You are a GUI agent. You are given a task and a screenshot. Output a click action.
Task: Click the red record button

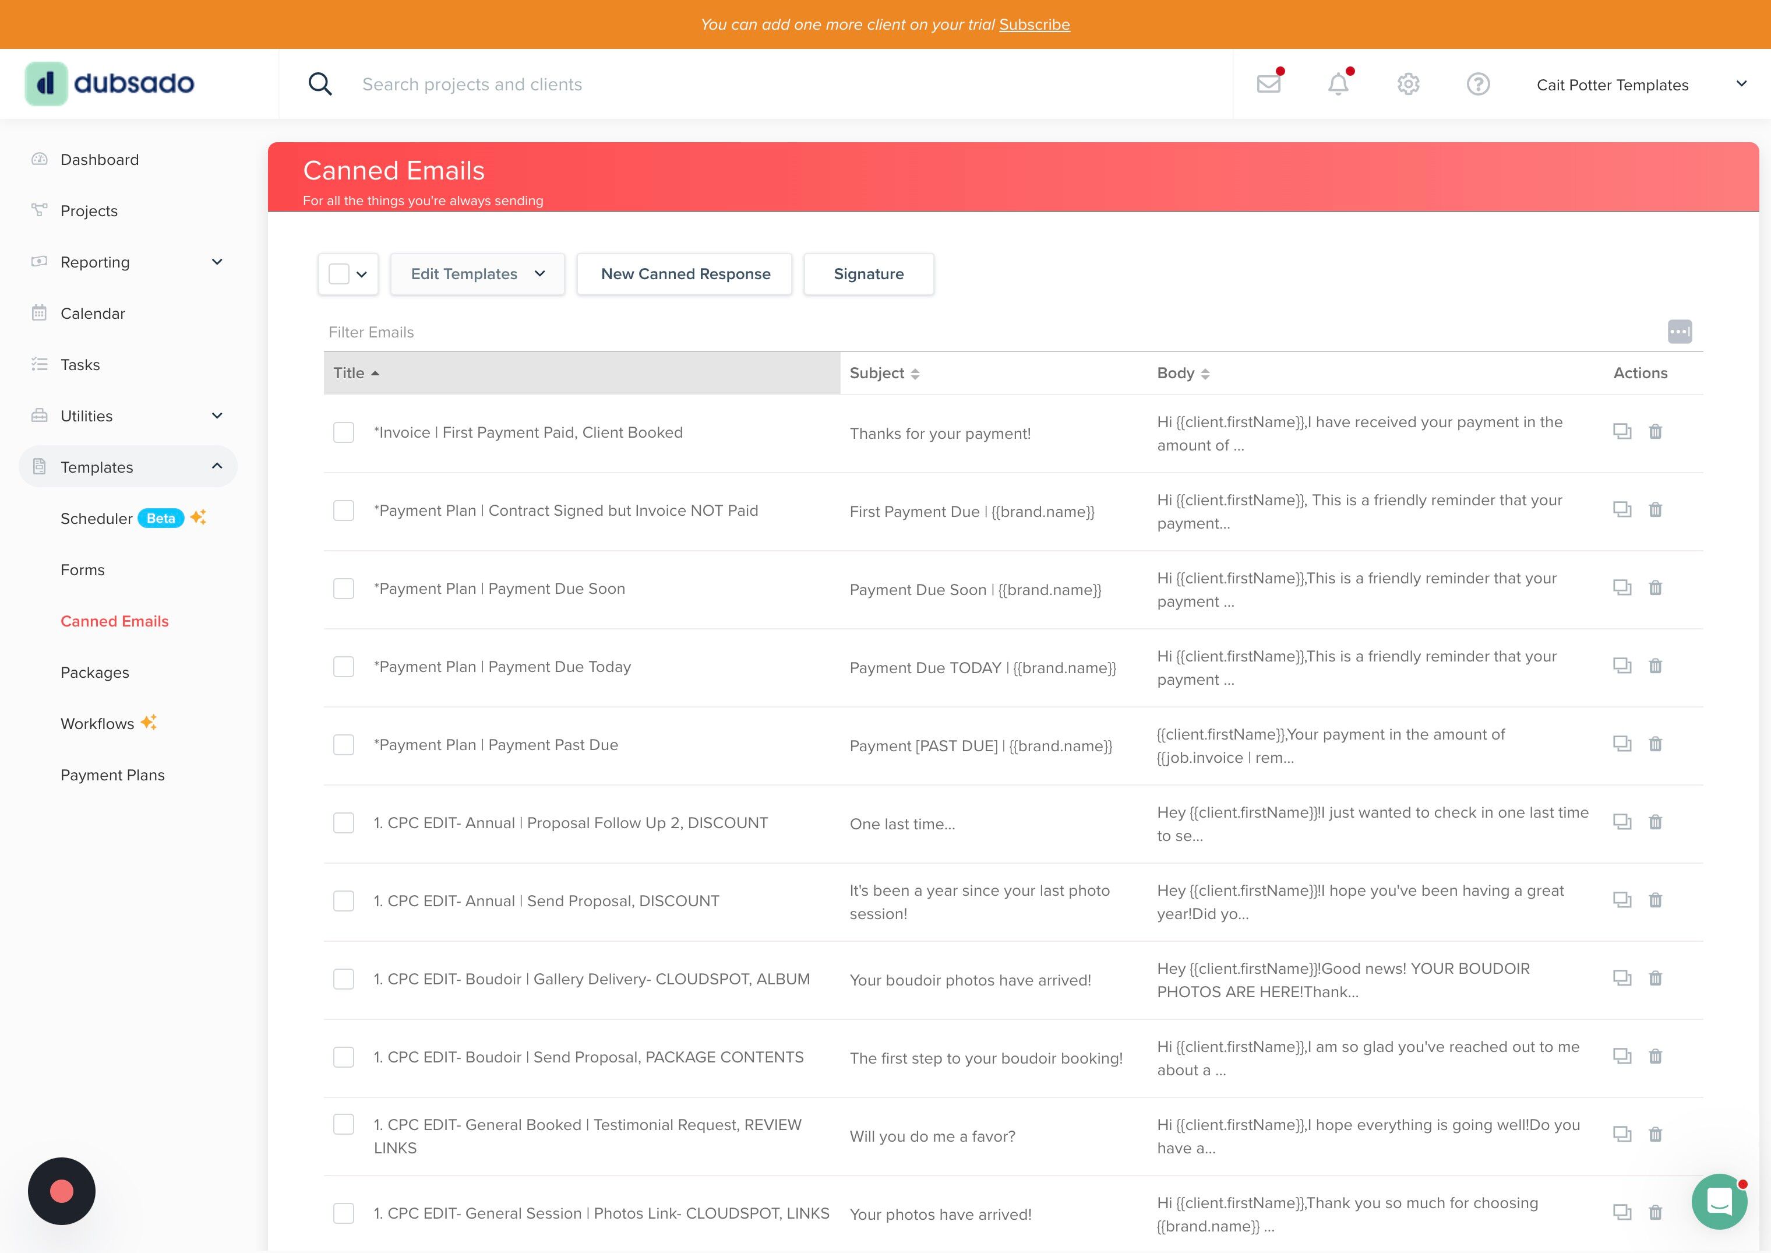pos(62,1191)
